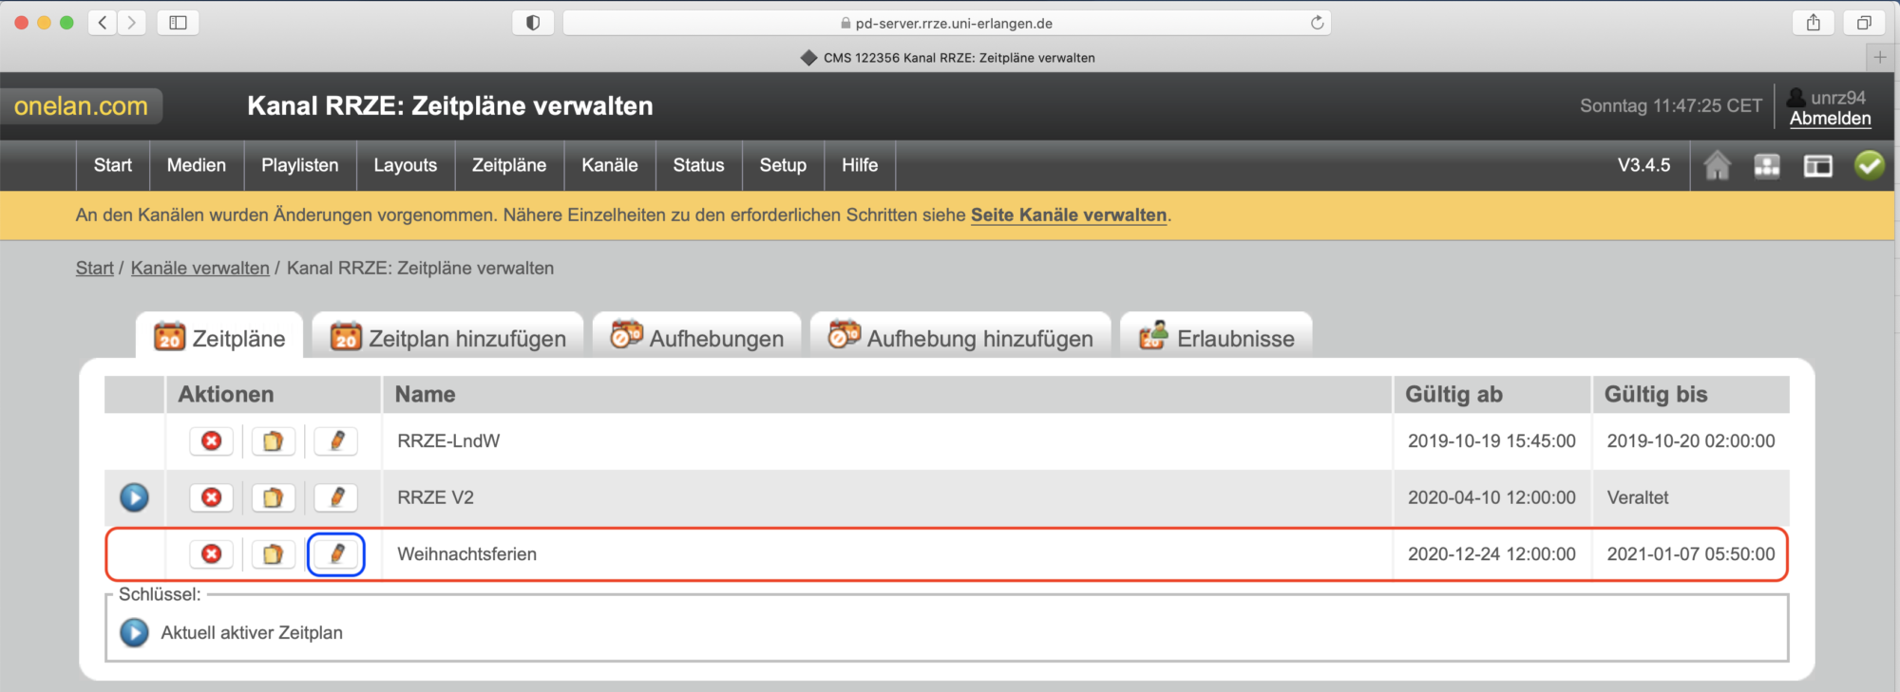
Task: Open the Erlaubnisse tab
Action: click(x=1217, y=338)
